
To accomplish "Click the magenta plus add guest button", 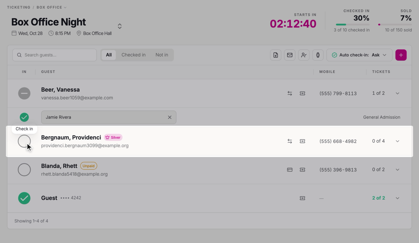I will [401, 55].
